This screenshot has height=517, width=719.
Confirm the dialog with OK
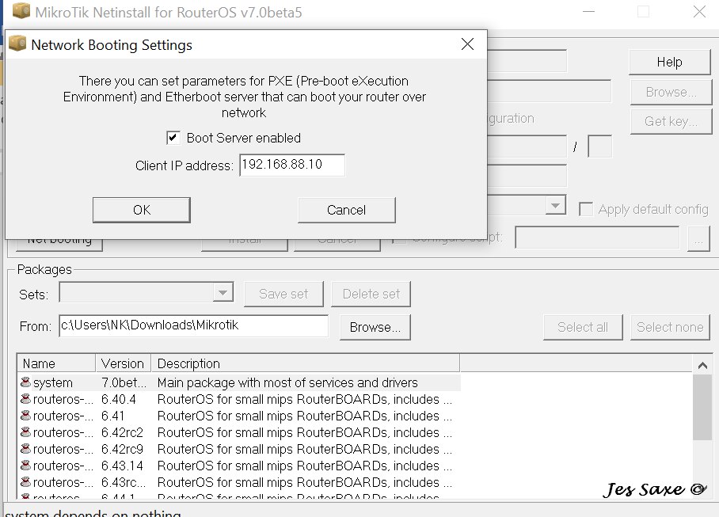click(x=142, y=210)
